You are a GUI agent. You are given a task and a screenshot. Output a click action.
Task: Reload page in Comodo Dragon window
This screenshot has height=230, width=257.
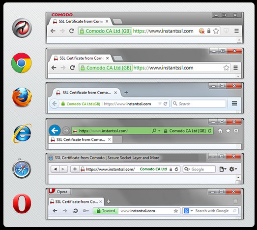[71, 31]
